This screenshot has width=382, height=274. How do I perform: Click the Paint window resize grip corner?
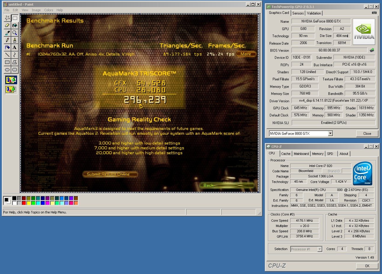click(x=259, y=213)
